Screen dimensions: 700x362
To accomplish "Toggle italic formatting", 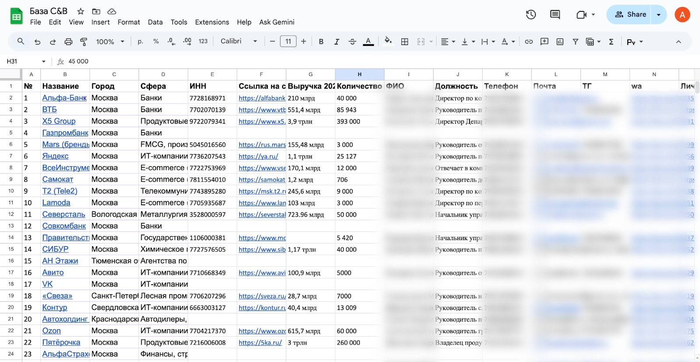I will pyautogui.click(x=336, y=41).
